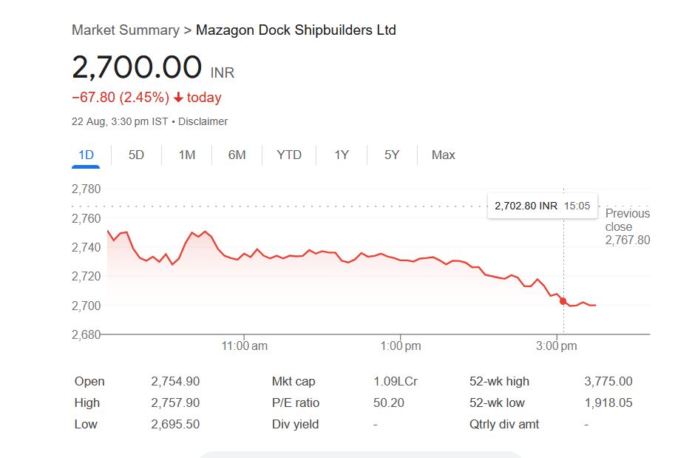Click the red down arrow icon
Screen dimensions: 692x458
coord(178,98)
